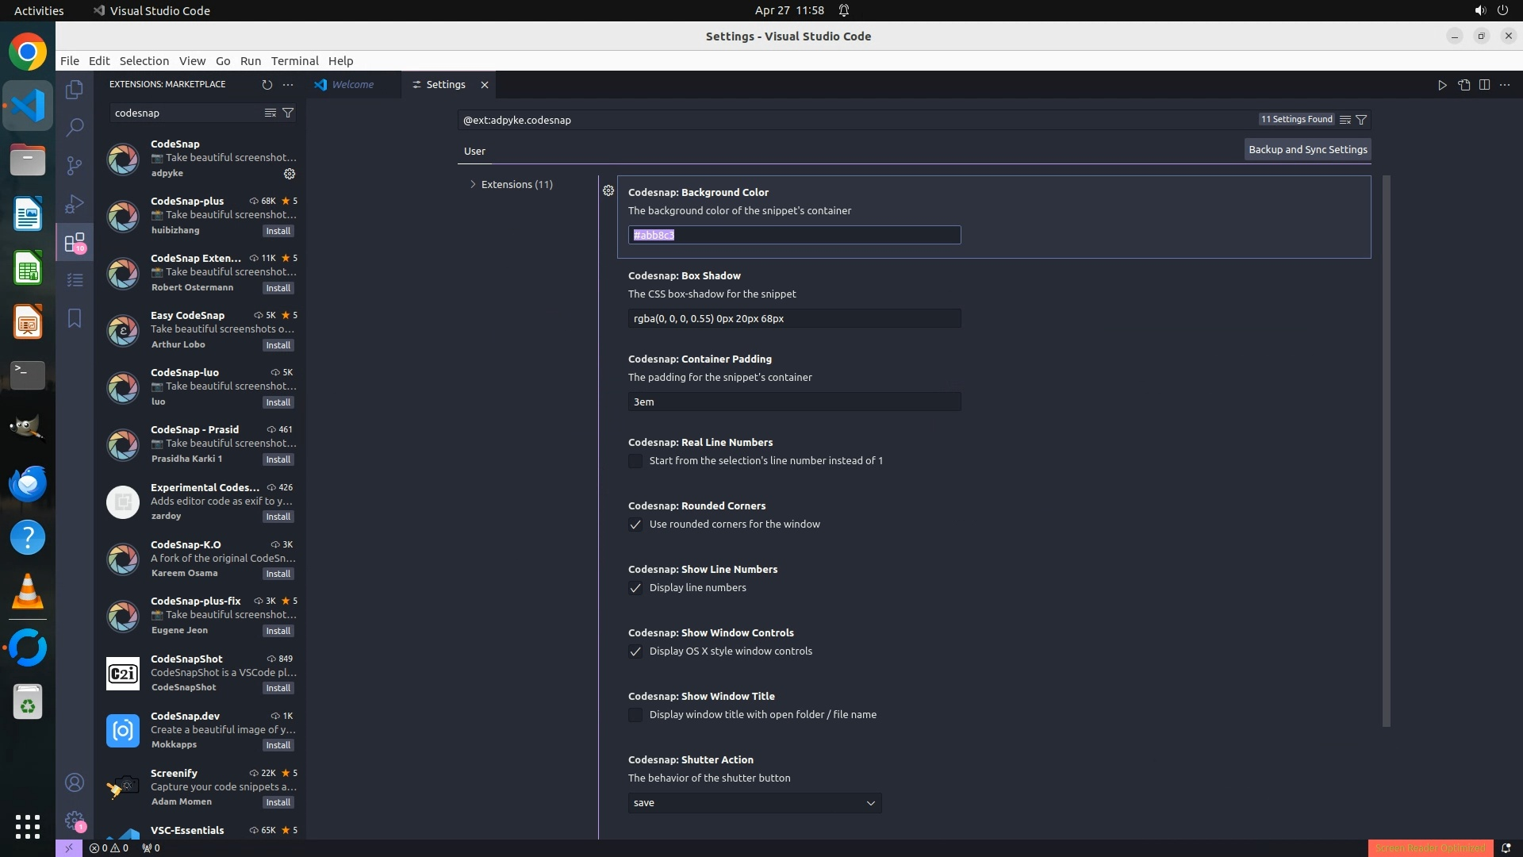Click the Box Shadow text field
Screen dimensions: 1523x857
point(794,318)
